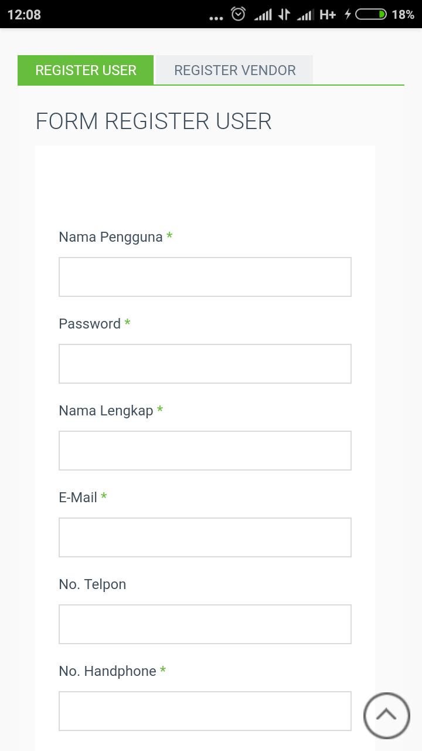The image size is (422, 751).
Task: Tap the scroll-to-top arrow button
Action: click(386, 715)
